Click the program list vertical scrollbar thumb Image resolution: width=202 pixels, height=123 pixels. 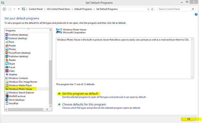click(50, 82)
